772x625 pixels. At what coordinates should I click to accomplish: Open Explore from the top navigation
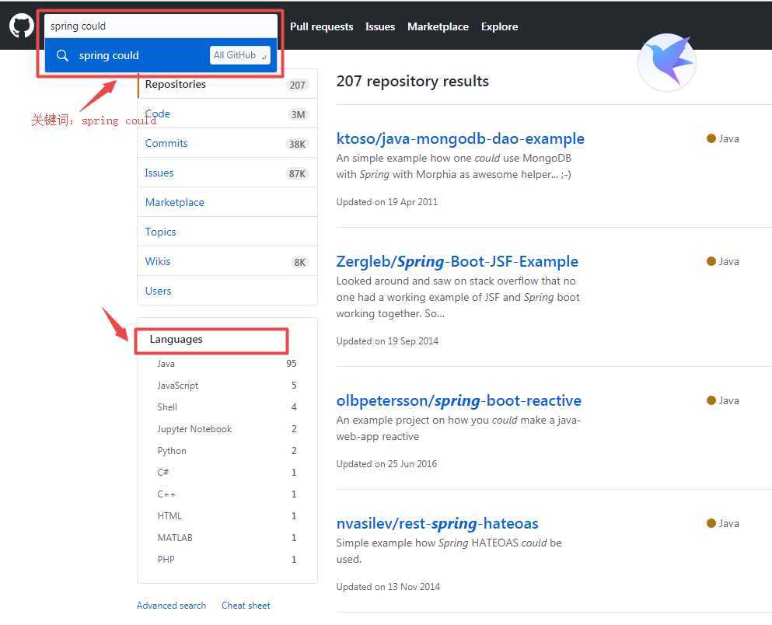tap(499, 26)
